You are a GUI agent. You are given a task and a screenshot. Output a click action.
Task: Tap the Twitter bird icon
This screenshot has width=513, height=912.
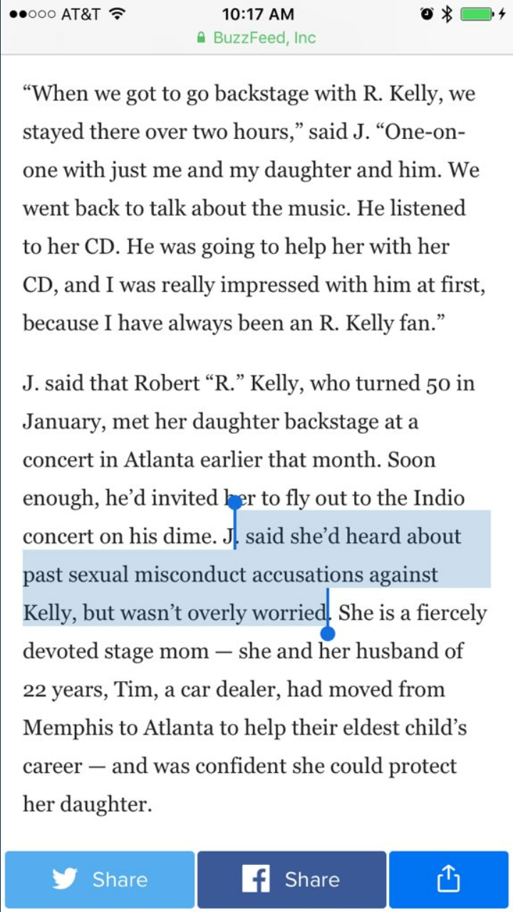[x=65, y=879]
